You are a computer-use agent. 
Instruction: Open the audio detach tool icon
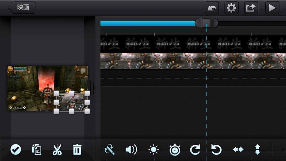coord(109,150)
